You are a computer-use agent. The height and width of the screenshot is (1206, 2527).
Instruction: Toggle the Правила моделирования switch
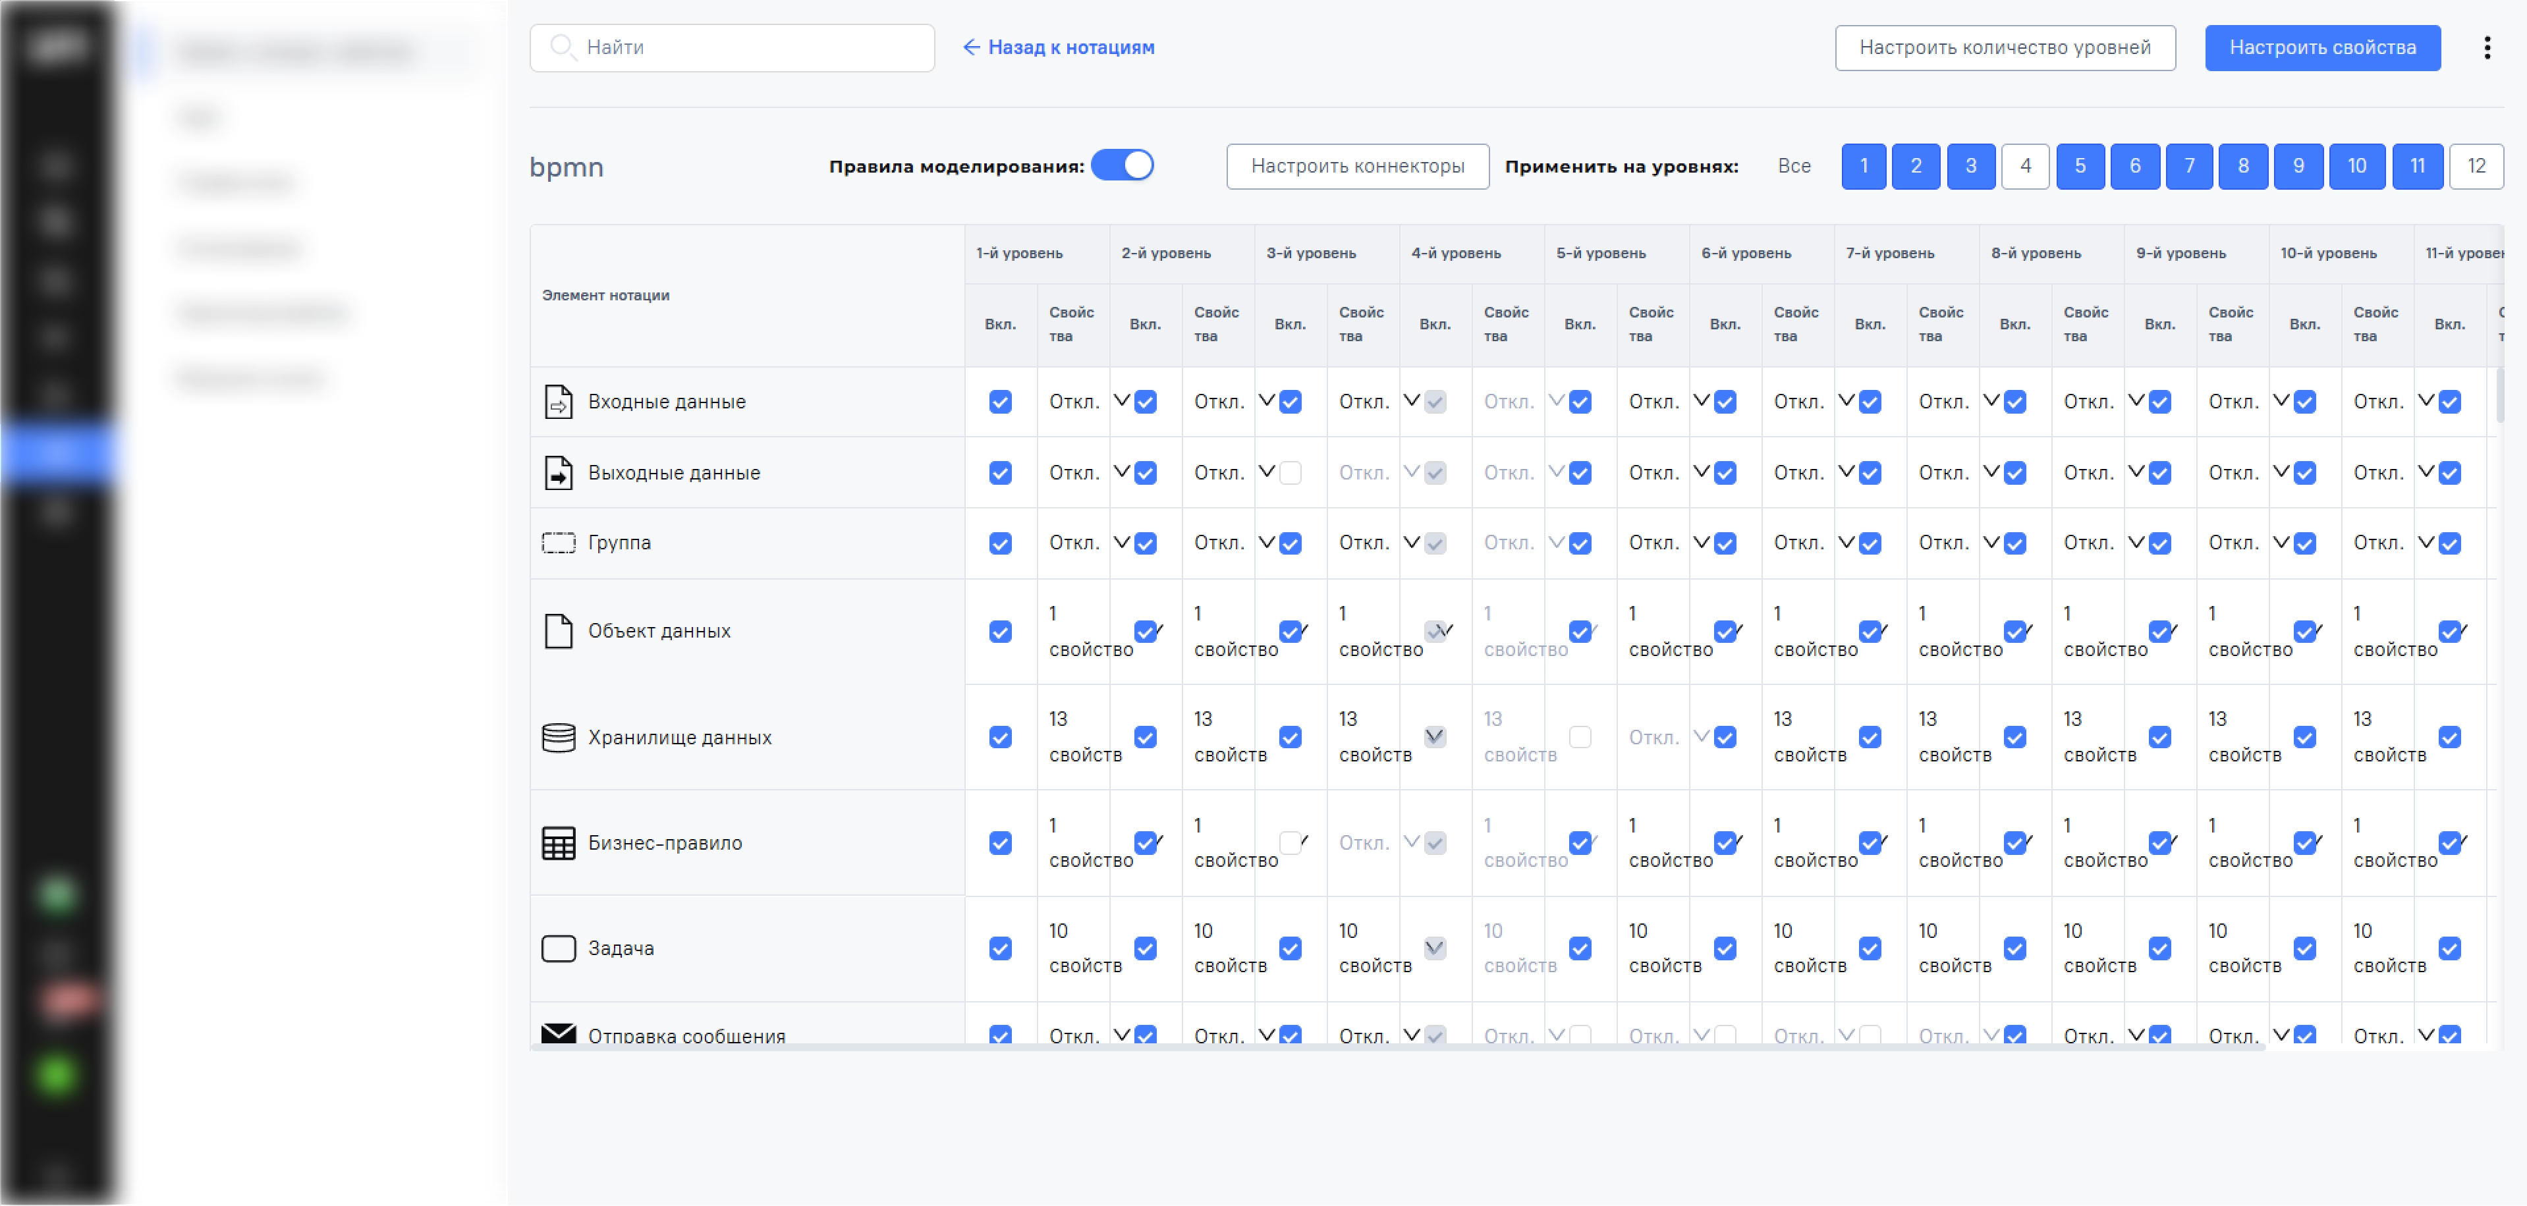coord(1123,166)
